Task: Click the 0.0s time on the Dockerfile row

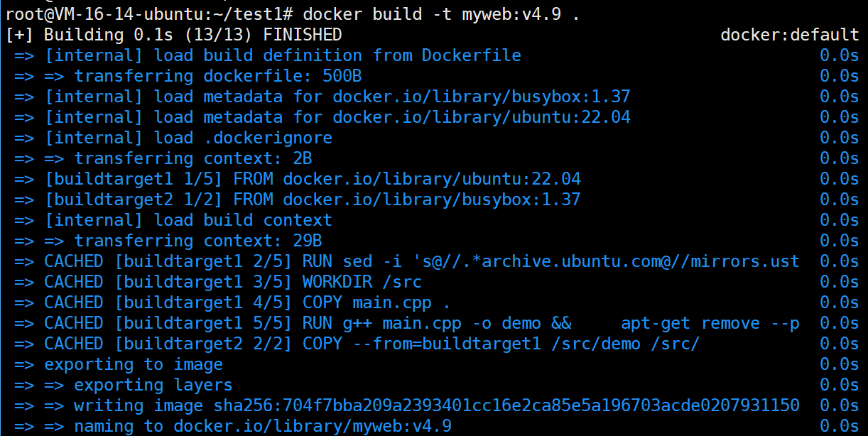Action: 840,55
